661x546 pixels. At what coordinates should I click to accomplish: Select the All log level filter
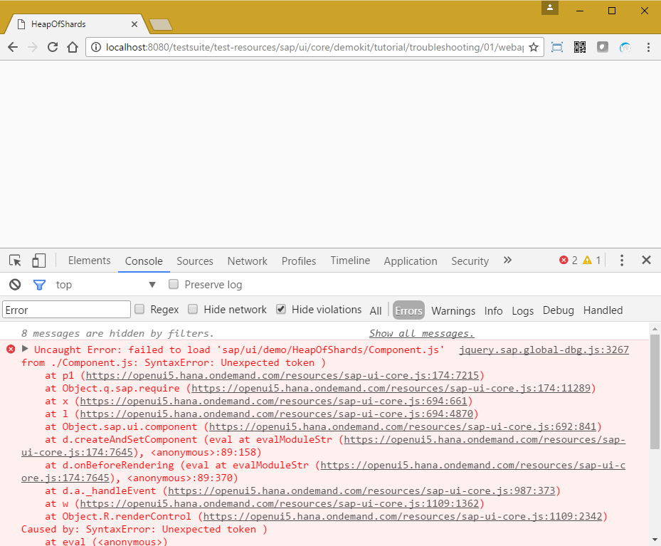[x=376, y=311]
